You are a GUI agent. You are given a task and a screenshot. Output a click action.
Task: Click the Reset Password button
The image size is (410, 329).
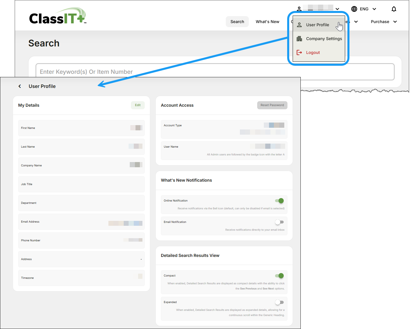272,105
